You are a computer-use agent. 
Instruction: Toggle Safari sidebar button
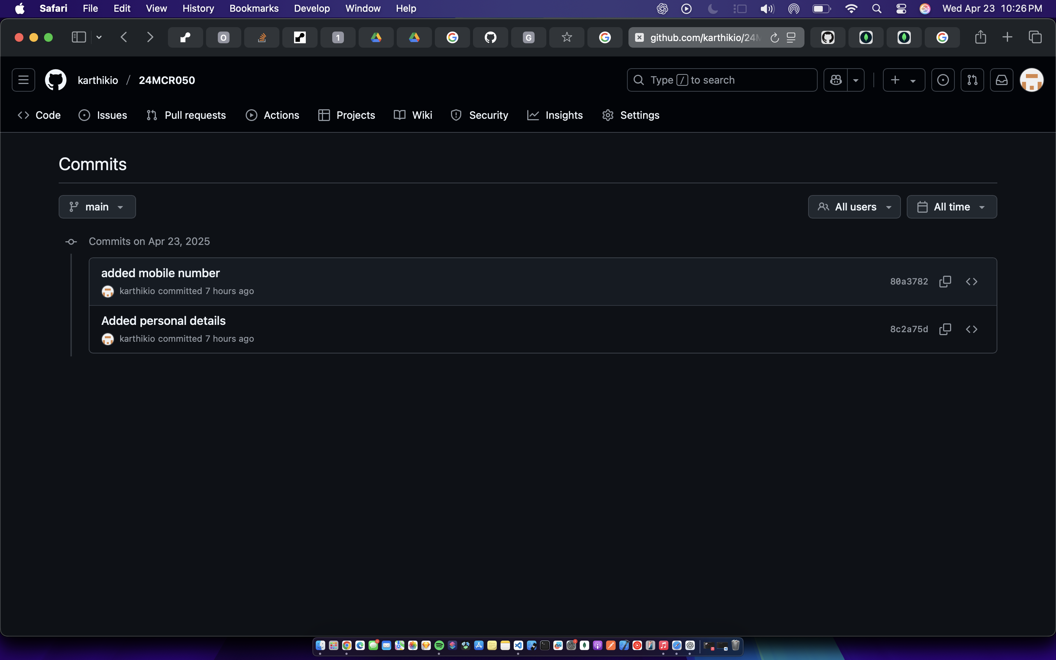[x=78, y=37]
